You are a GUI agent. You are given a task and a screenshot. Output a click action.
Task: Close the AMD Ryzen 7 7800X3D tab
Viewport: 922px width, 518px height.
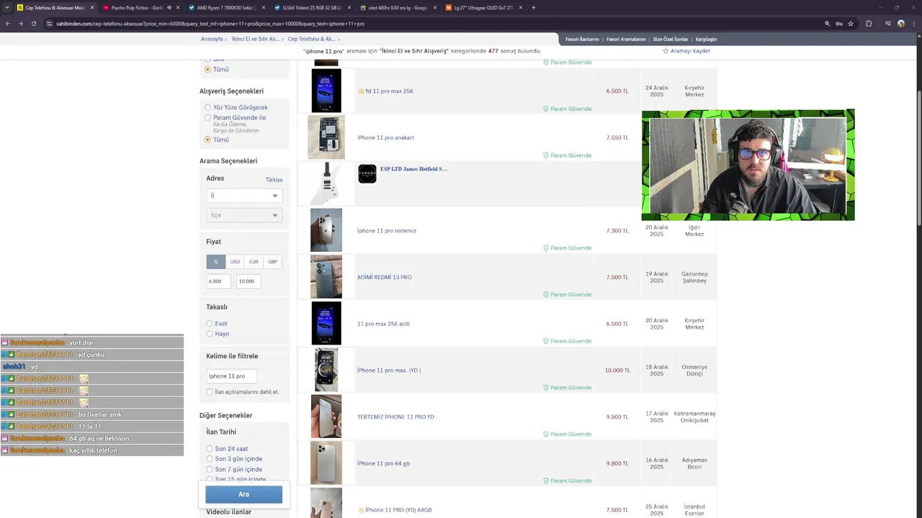(264, 7)
